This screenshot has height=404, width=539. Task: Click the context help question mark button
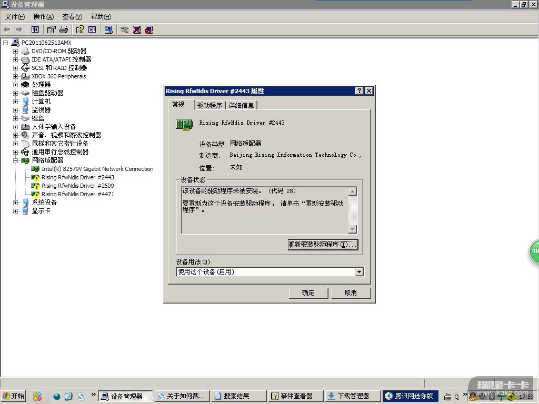pyautogui.click(x=359, y=90)
